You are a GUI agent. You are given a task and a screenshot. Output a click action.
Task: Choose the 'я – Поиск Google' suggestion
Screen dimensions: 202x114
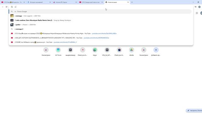pos(100,11)
